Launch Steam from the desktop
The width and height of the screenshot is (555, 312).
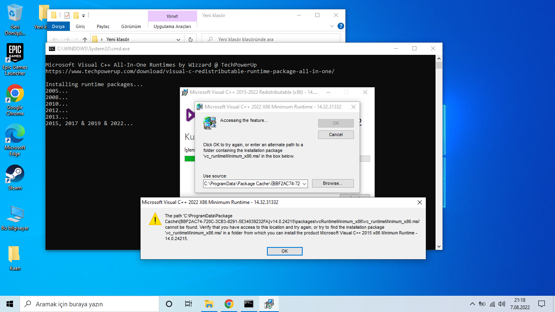click(15, 178)
